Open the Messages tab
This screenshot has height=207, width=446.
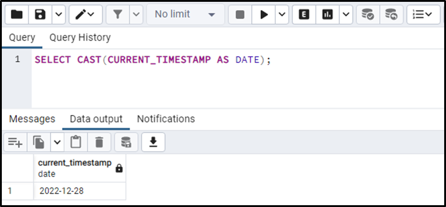(x=32, y=119)
